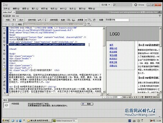Open related file hdw.css

click(x=15, y=16)
